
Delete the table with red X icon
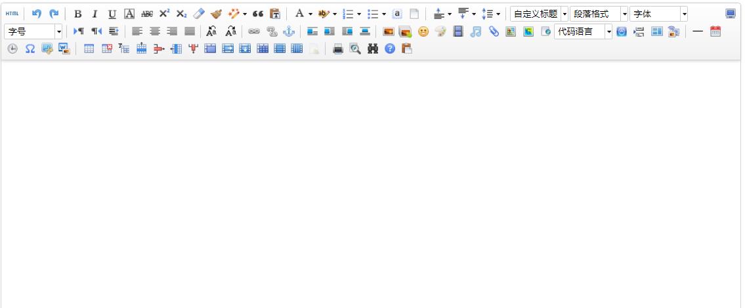(107, 48)
